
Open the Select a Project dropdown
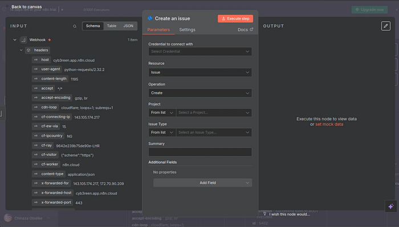point(214,113)
